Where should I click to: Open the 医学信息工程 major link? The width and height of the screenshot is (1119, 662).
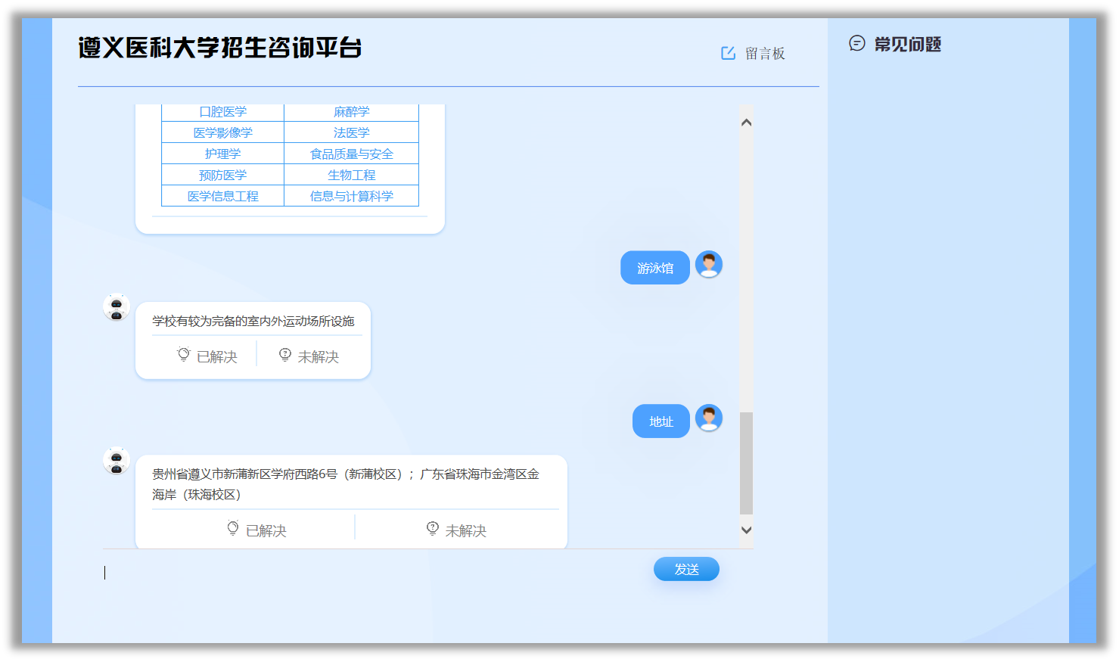(222, 196)
